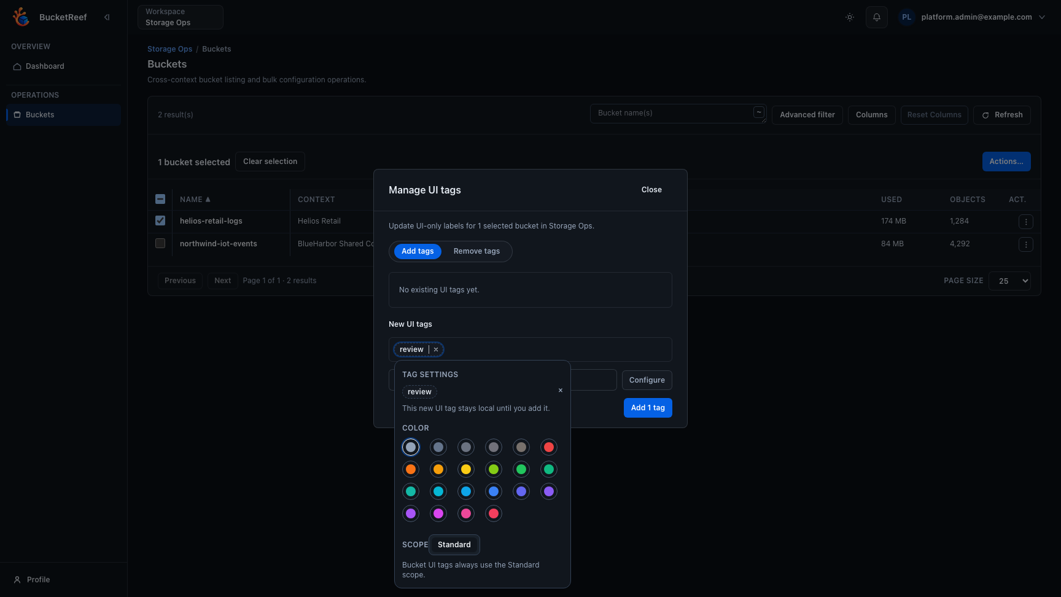Open row actions for helios-retail-logs
The height and width of the screenshot is (597, 1061).
point(1026,222)
